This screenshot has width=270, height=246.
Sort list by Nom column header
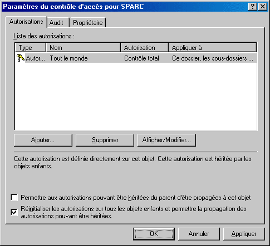click(x=83, y=48)
